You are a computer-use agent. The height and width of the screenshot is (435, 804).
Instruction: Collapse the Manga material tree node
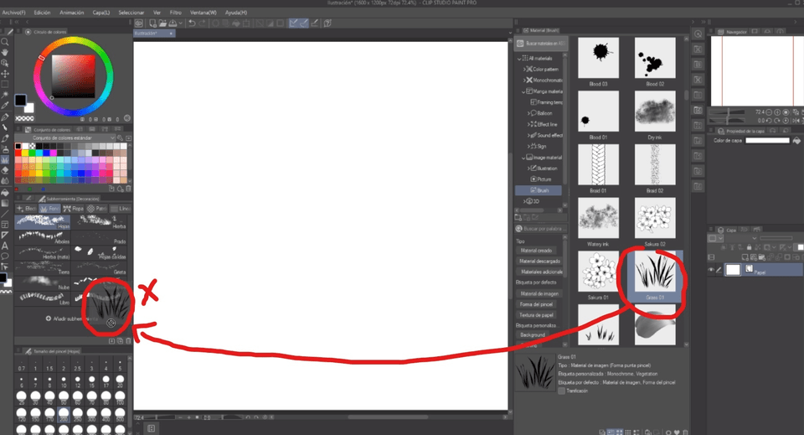[523, 91]
